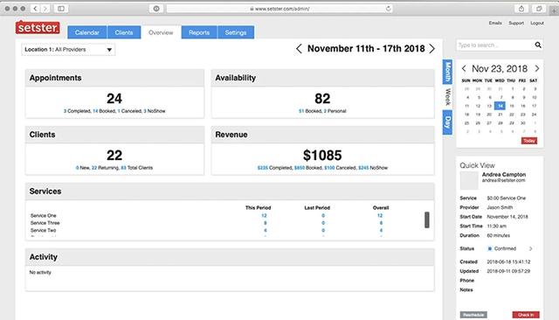
Task: Switch to vertical Day view tab
Action: click(447, 122)
